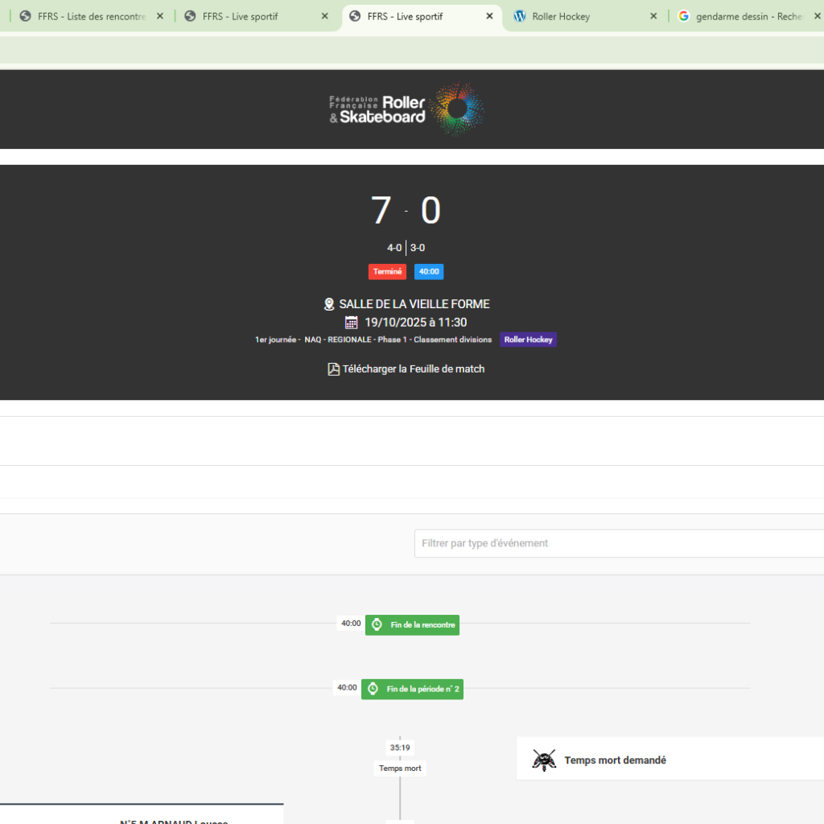Click the referee icon in Temps mort demandé
824x824 pixels.
(545, 760)
